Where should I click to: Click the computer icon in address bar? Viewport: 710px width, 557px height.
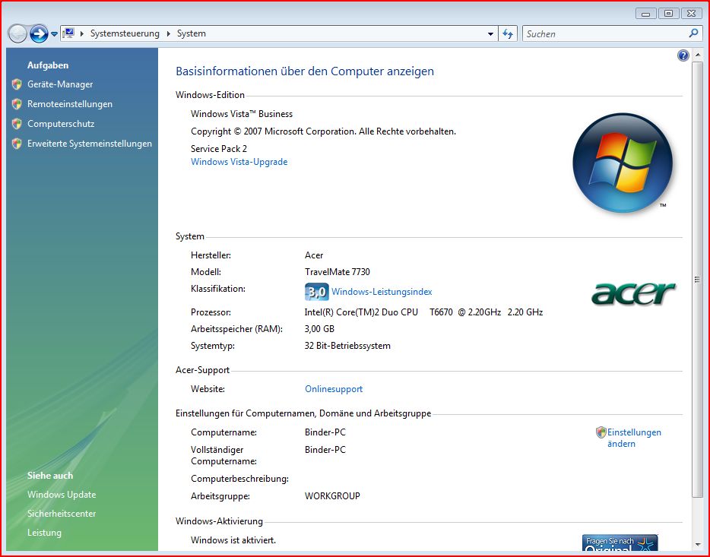click(x=68, y=33)
